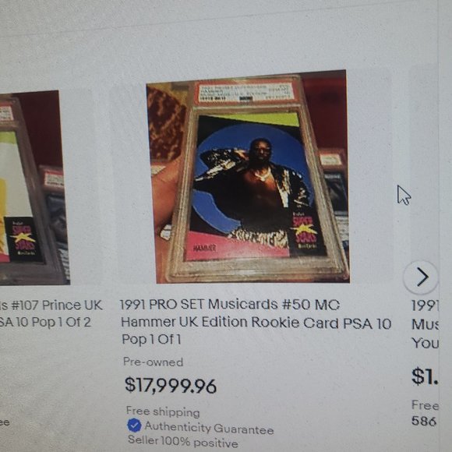Open the 1991 PRO SET Musicards #50 MC Hammer title link

coord(256,321)
